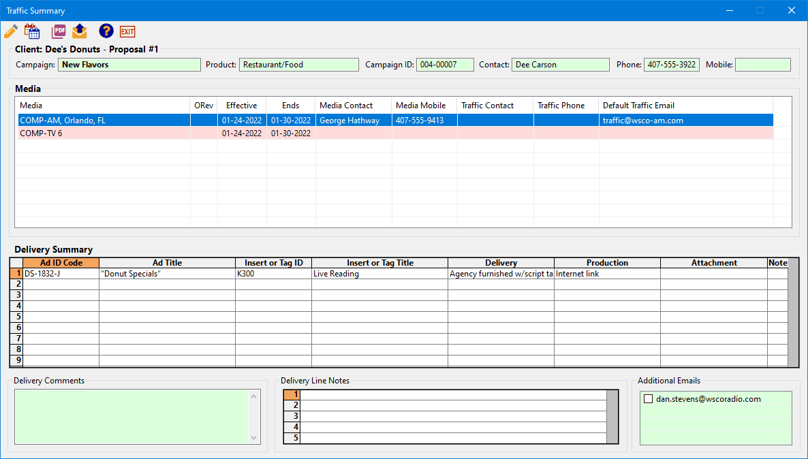This screenshot has width=808, height=459.
Task: Click the Product field showing Restaurant/Food
Action: pyautogui.click(x=298, y=64)
